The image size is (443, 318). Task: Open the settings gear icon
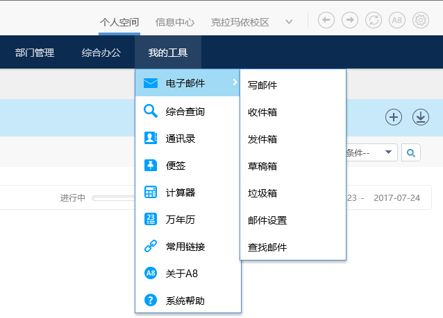(421, 20)
